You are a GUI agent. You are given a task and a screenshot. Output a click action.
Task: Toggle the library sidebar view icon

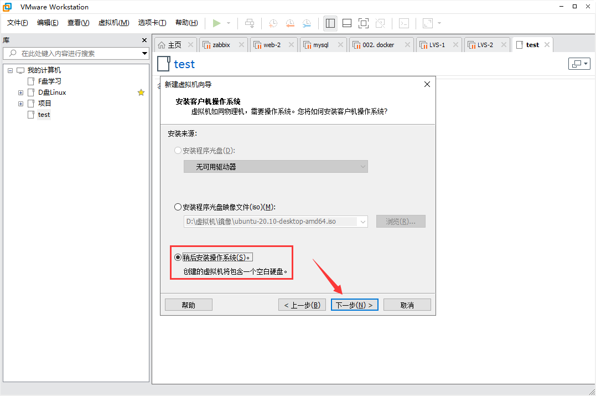tap(330, 23)
